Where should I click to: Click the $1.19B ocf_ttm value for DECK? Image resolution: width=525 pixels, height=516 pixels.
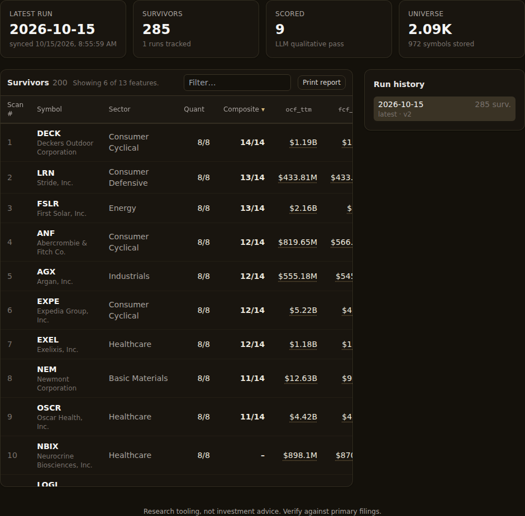point(303,142)
